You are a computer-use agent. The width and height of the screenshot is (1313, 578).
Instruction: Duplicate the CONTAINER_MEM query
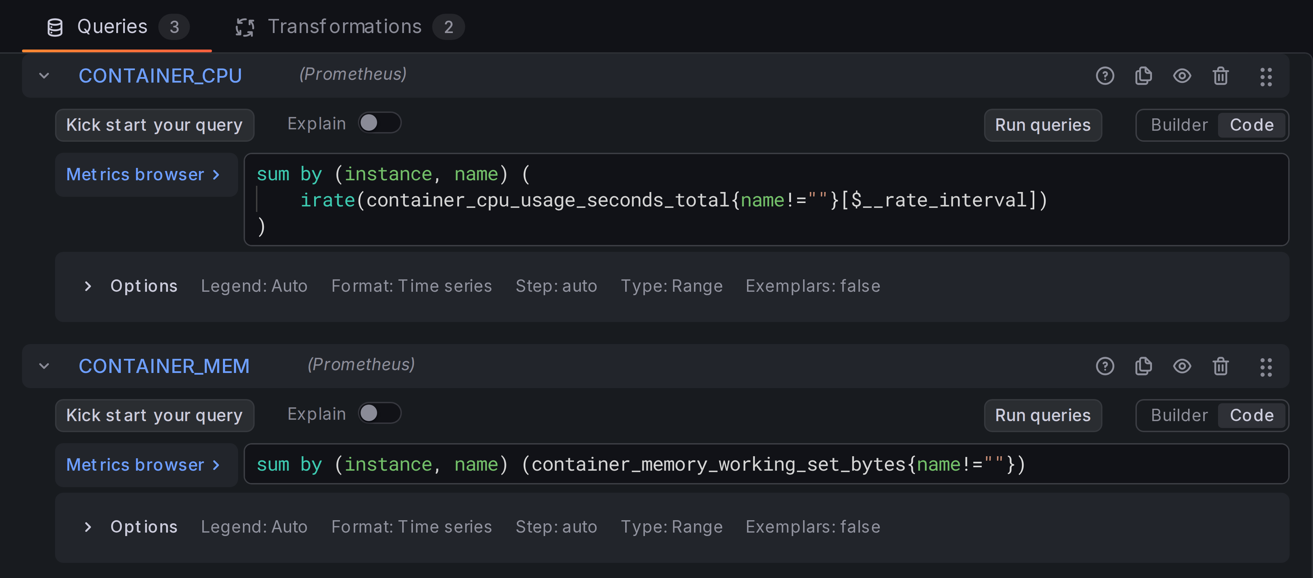pyautogui.click(x=1143, y=366)
